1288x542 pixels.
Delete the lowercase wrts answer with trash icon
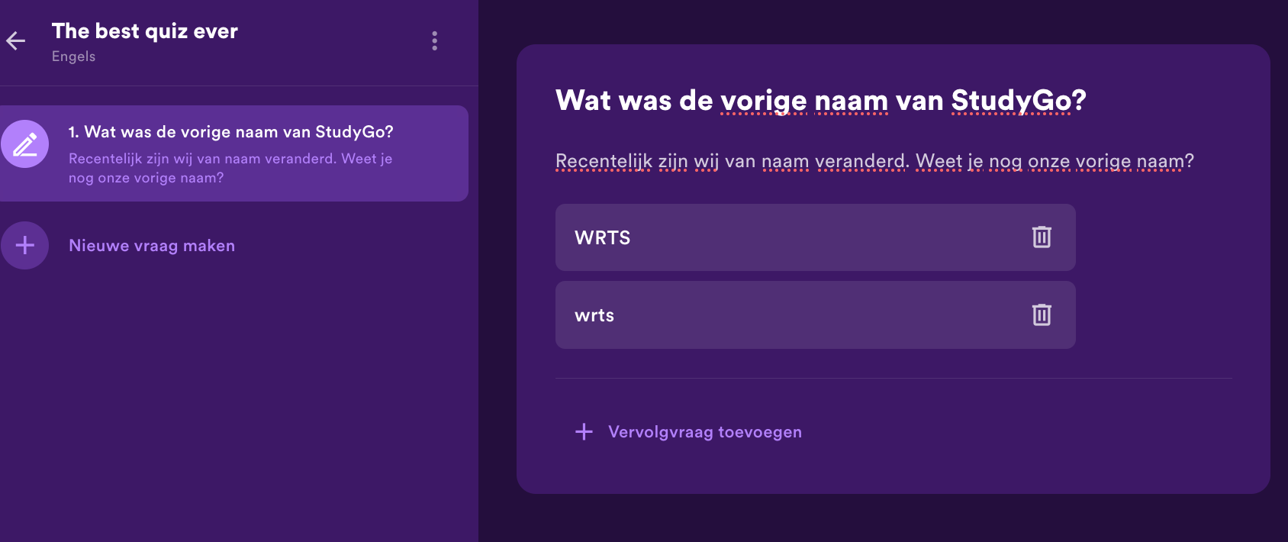coord(1042,315)
